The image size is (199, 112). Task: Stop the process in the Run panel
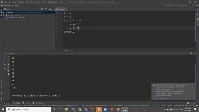click(x=5, y=60)
